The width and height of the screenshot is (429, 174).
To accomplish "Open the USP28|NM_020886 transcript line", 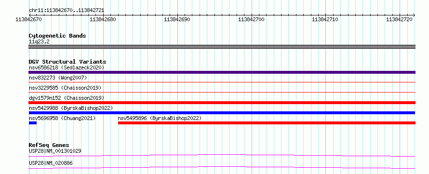I will [222, 167].
